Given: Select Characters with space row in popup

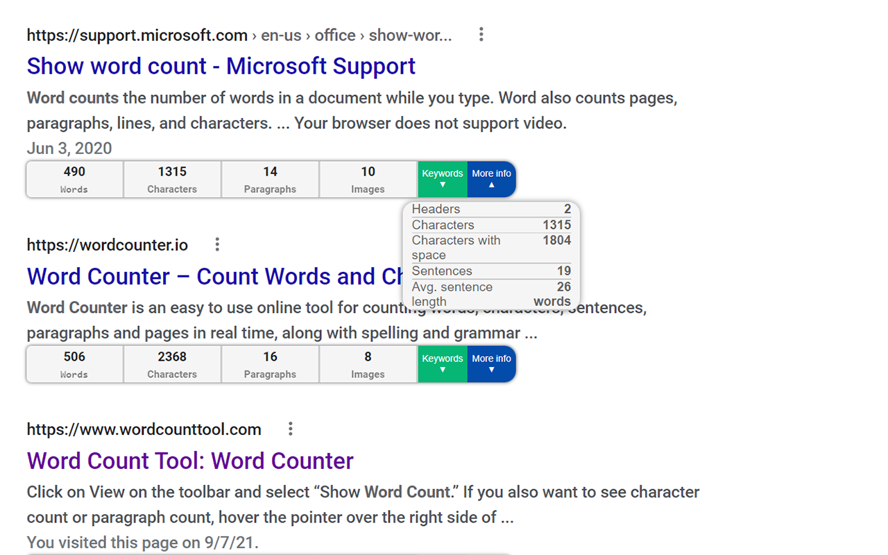Looking at the screenshot, I should coord(491,248).
